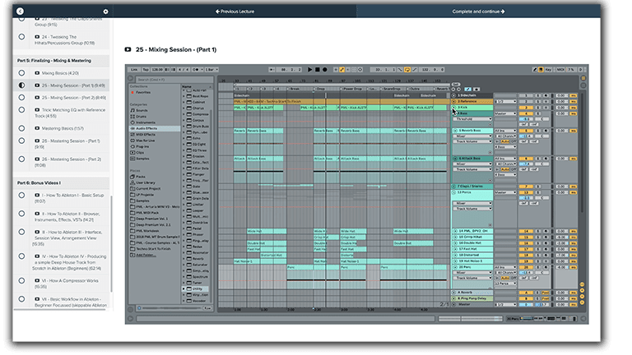This screenshot has height=355, width=632.
Task: Toggle track activator for 6 Attack Bass
Action: point(525,159)
